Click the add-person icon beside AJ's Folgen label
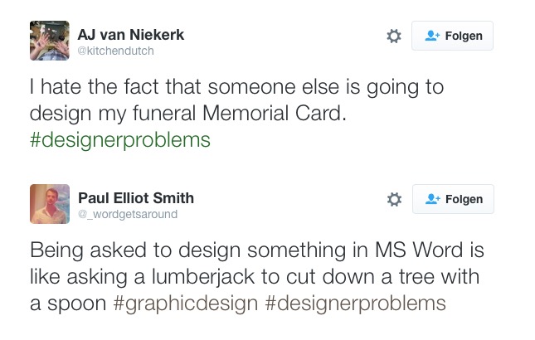This screenshot has width=535, height=340. tap(431, 36)
